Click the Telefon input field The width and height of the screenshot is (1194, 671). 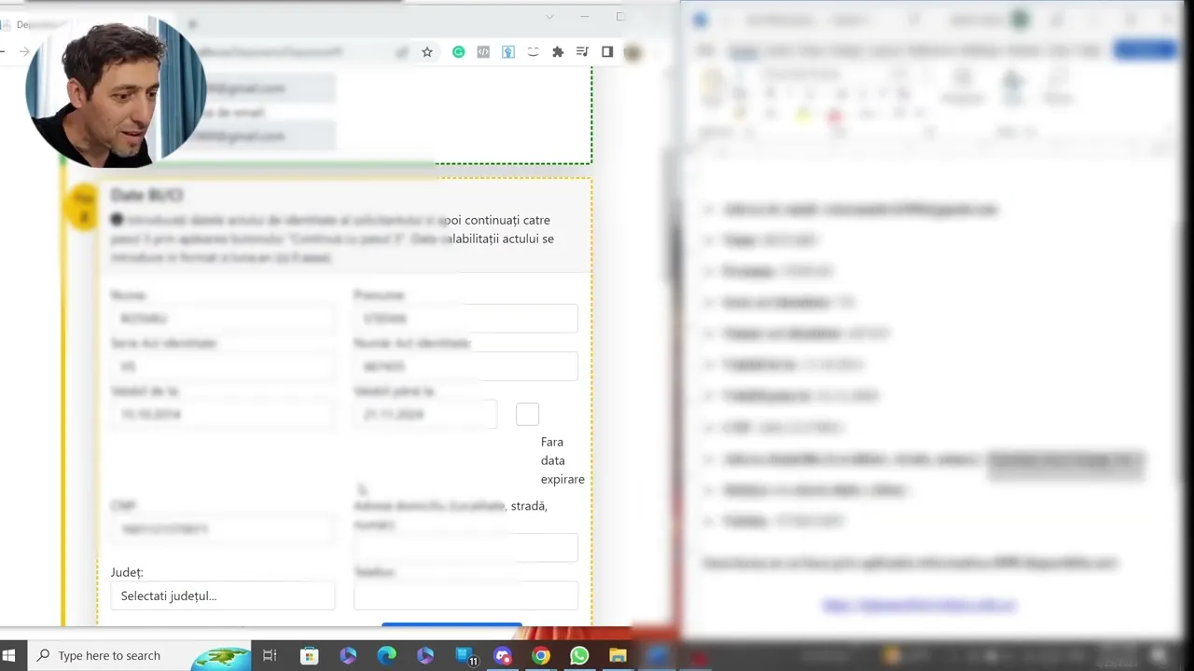465,596
